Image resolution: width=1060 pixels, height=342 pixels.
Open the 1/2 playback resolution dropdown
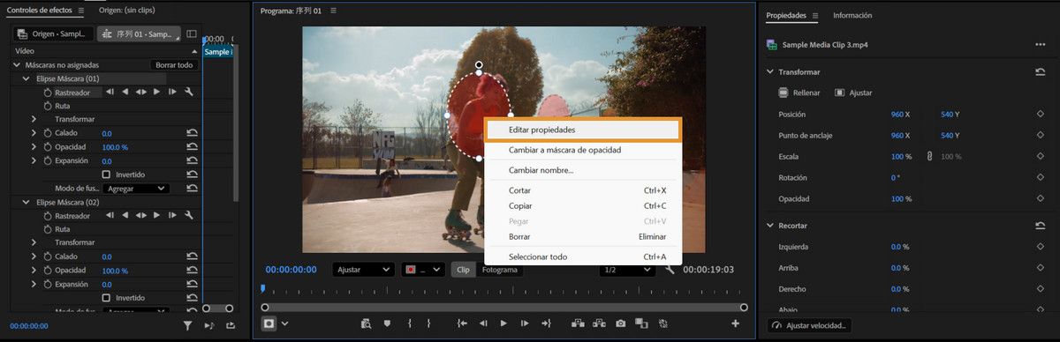pos(628,270)
